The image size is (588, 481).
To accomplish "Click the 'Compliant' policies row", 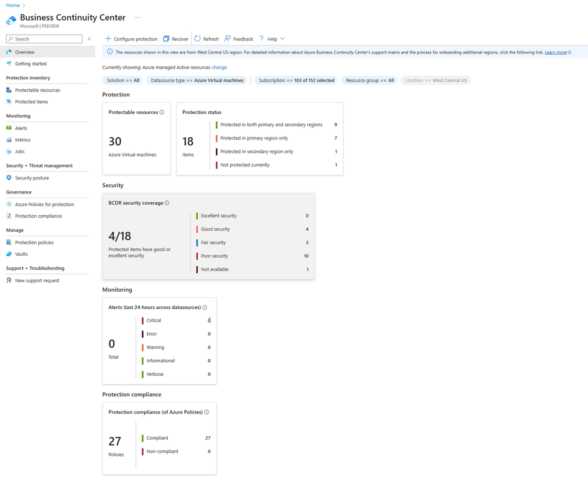I will point(176,438).
